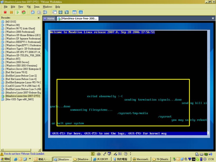216x162 pixels.
Task: Open the View menu
Action: [x=21, y=7]
